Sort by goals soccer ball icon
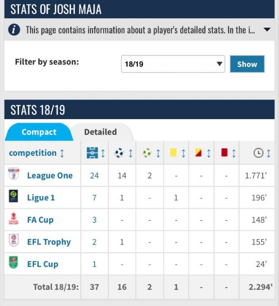Screen dimensions: 279x306 [x=120, y=153]
